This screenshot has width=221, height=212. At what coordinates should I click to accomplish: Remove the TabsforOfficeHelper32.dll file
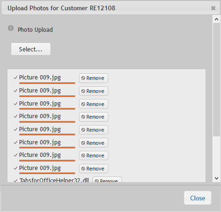(107, 179)
